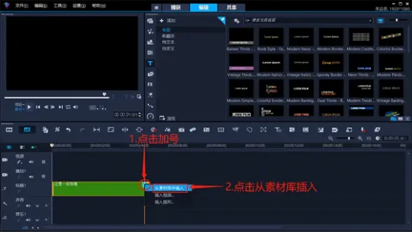This screenshot has height=232, width=412.
Task: Choose 插入视频... from context menu
Action: tap(164, 195)
